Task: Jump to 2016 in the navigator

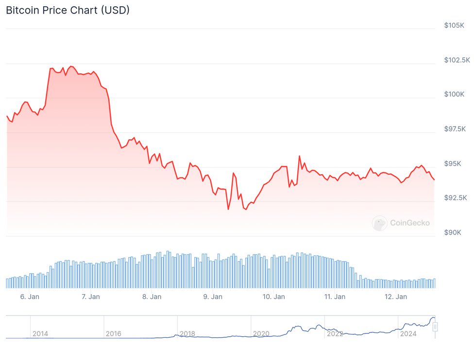Action: tap(114, 334)
